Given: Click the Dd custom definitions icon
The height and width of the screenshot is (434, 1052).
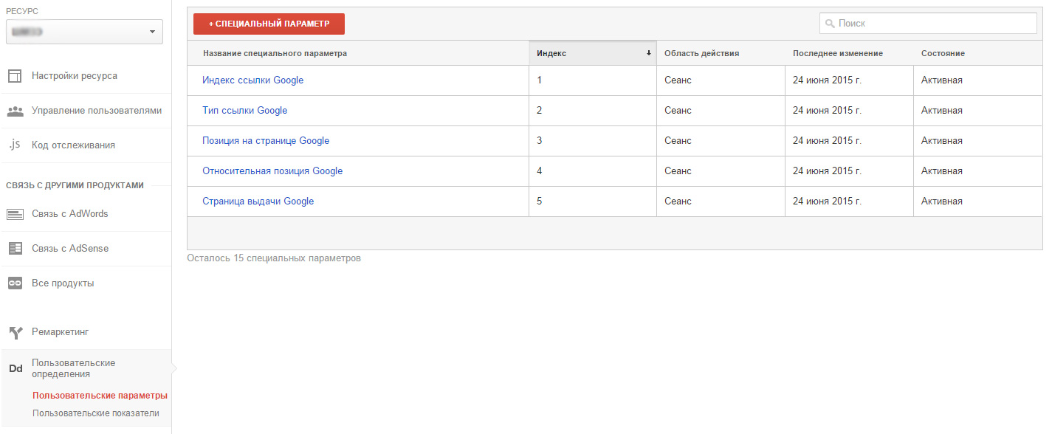Looking at the screenshot, I should tap(15, 368).
